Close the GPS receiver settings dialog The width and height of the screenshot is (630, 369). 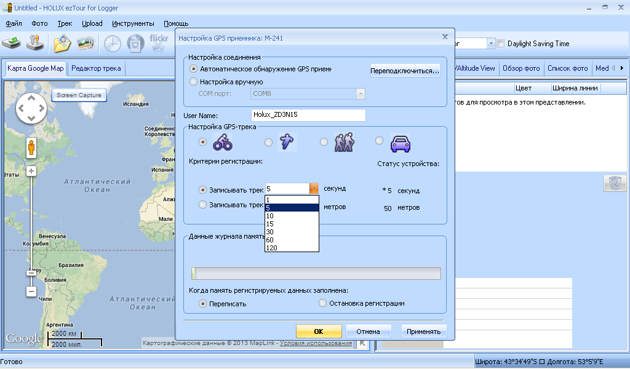445,37
